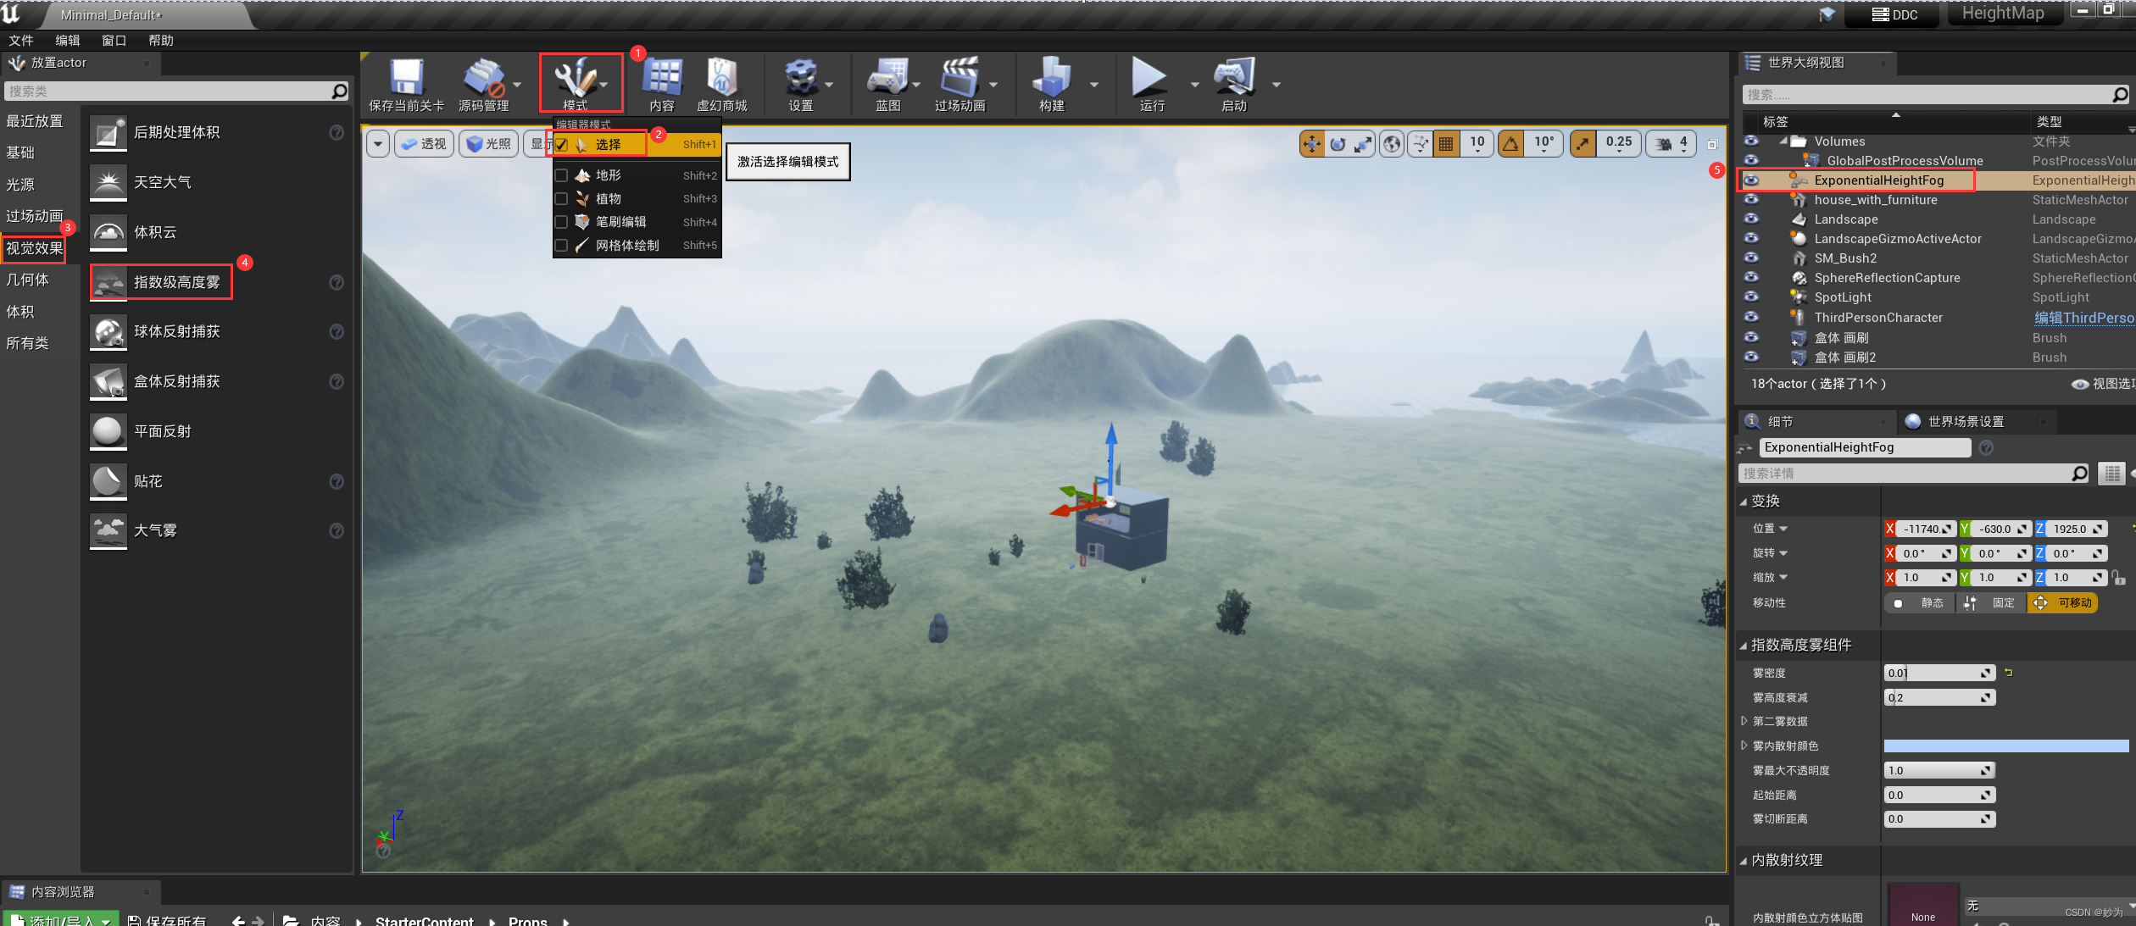Toggle world/local coordinate globe icon
This screenshot has width=2136, height=926.
pos(1392,144)
